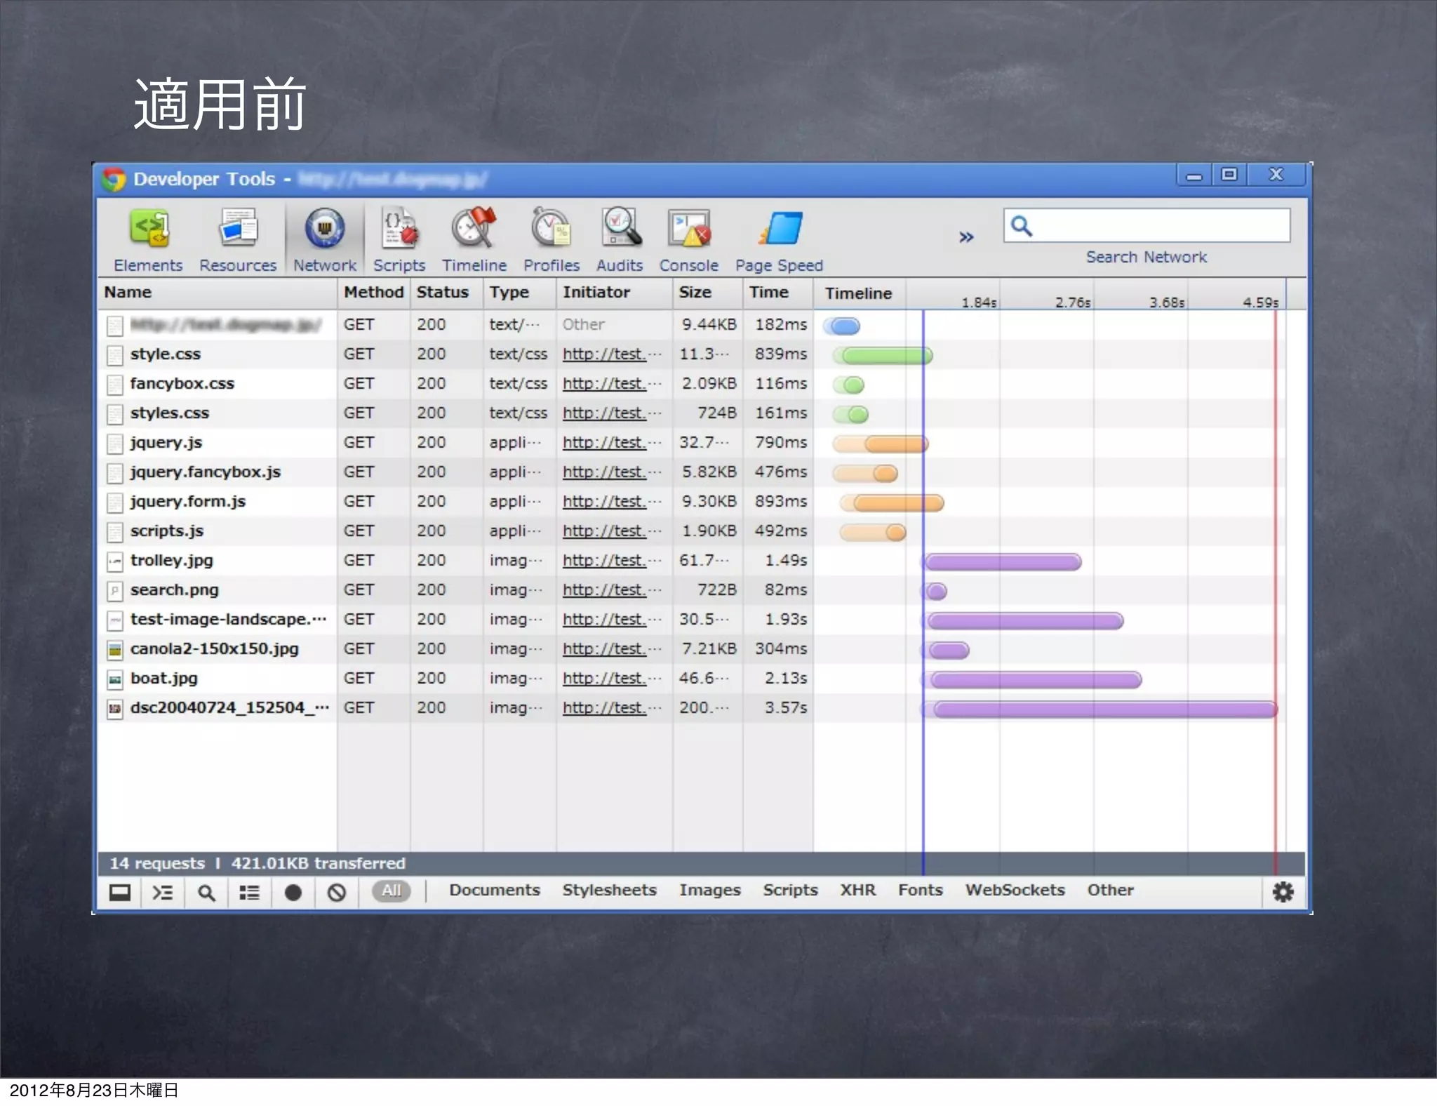Filter requests by Images
The width and height of the screenshot is (1437, 1106).
click(709, 890)
